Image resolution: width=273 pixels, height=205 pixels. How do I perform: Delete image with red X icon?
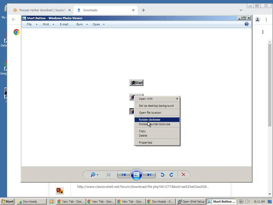click(183, 175)
